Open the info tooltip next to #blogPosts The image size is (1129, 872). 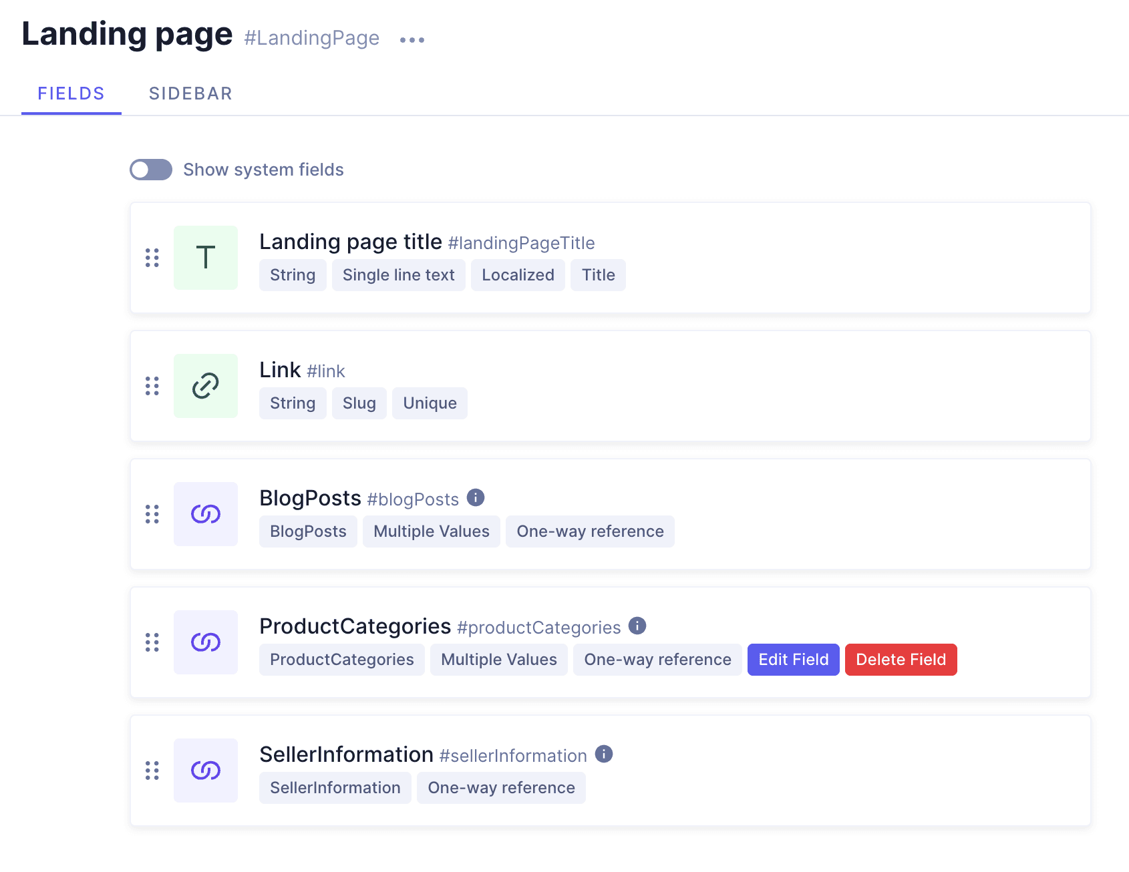click(475, 497)
